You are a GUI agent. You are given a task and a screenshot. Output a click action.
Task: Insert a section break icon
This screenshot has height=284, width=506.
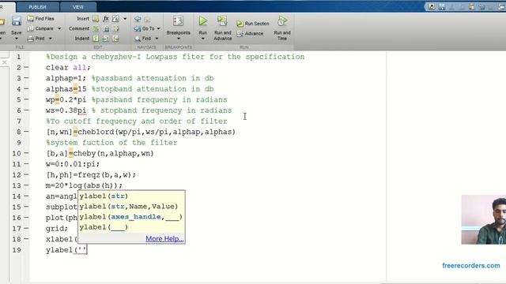point(96,19)
